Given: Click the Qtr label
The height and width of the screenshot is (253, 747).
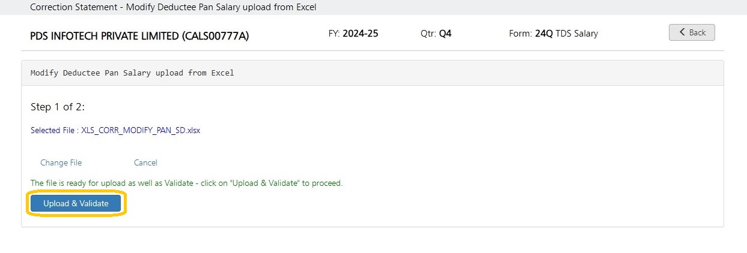Looking at the screenshot, I should (x=428, y=34).
